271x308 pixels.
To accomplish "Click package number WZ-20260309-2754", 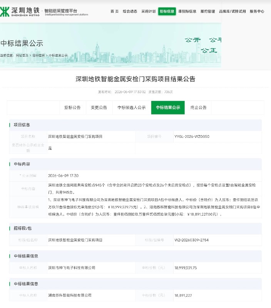I will point(191,240).
